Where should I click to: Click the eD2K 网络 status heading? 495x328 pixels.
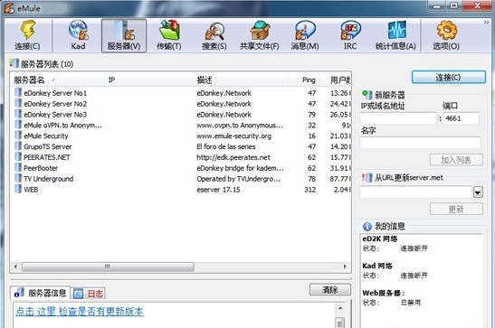pyautogui.click(x=380, y=239)
